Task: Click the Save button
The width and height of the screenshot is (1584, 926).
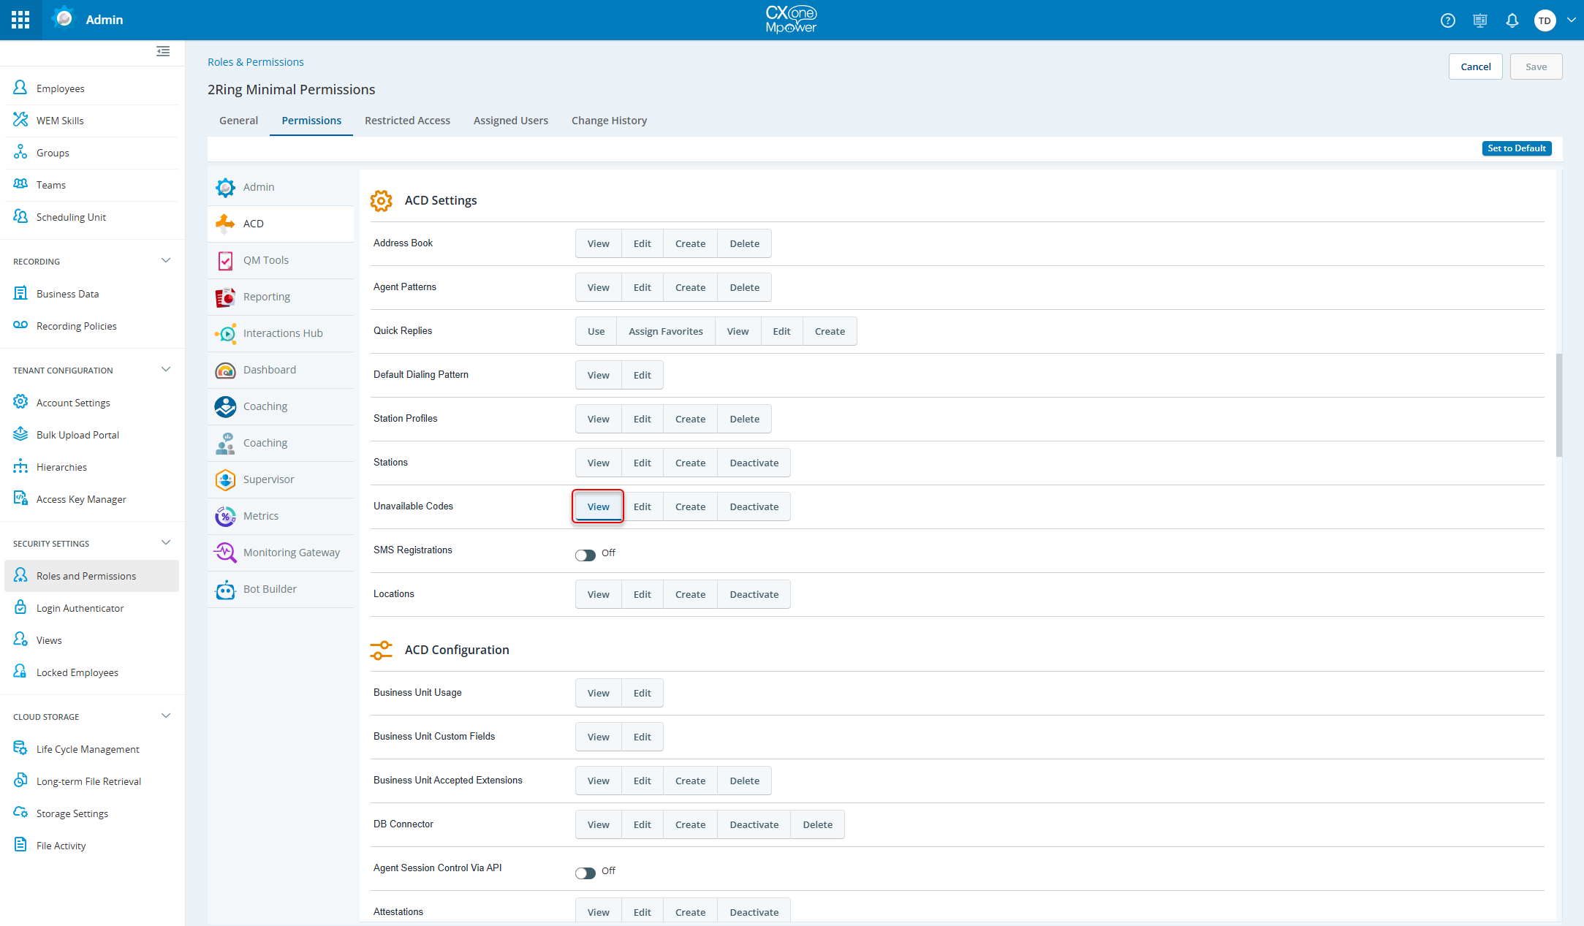Action: 1536,67
